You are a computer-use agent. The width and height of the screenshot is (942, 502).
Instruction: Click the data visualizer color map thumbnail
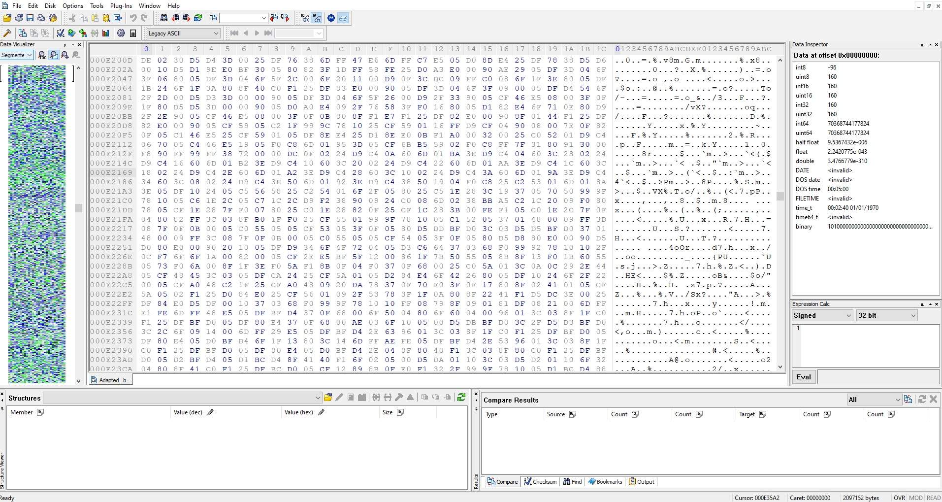pos(37,224)
